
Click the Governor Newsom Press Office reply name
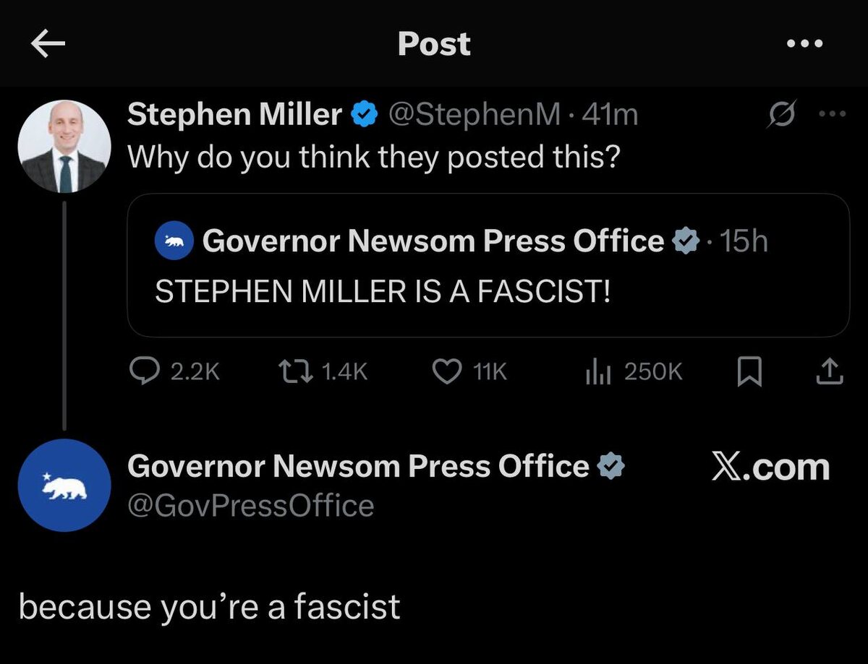[358, 467]
